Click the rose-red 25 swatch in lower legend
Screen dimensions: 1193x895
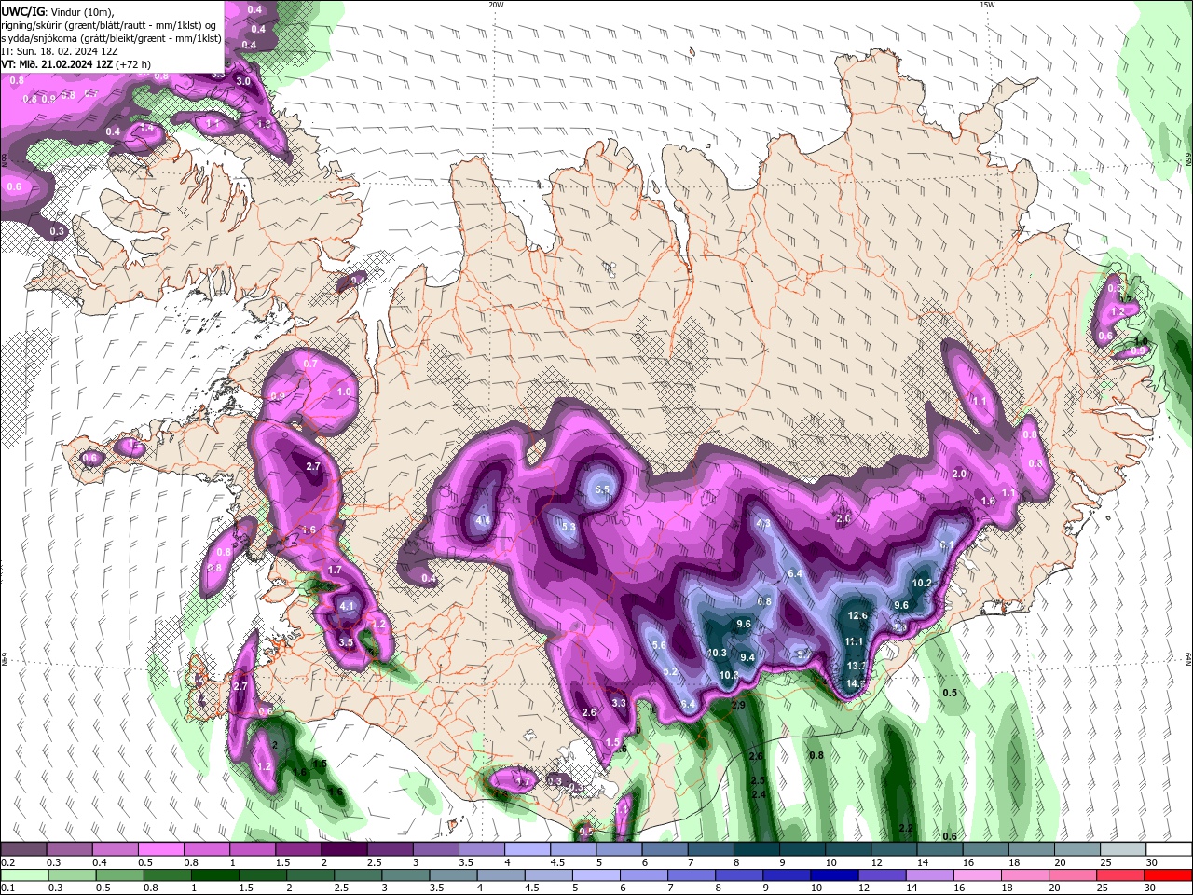tap(1121, 875)
